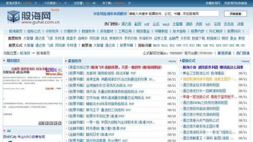The height and width of the screenshot is (142, 253).
Task: Open the 行情软件 nav item
Action: coord(70,31)
